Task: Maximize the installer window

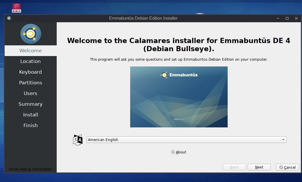Action: (x=287, y=18)
